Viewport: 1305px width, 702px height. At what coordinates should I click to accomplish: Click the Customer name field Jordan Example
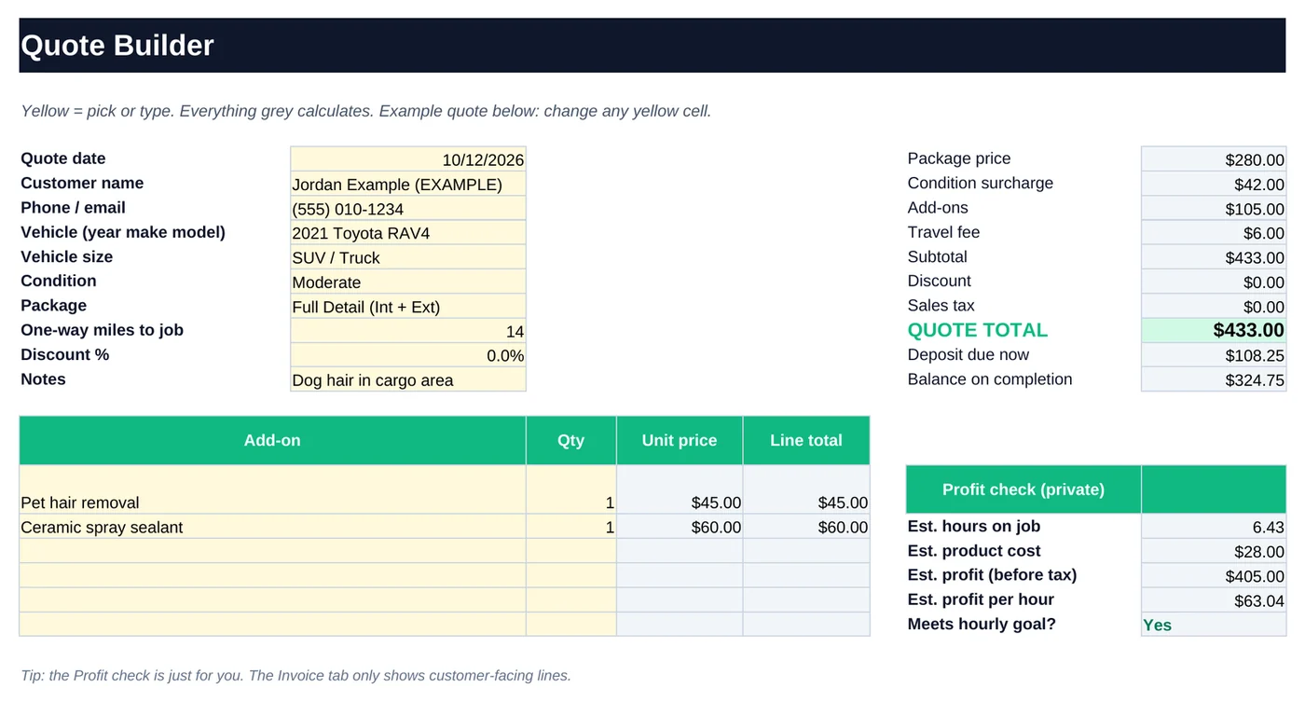[408, 184]
